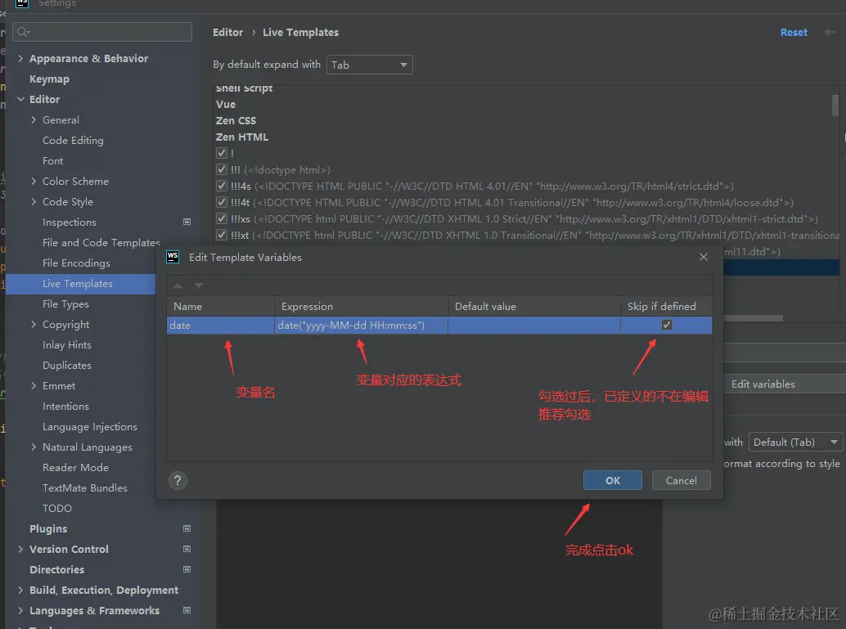Open Inlay Hints settings
846x629 pixels.
[67, 345]
